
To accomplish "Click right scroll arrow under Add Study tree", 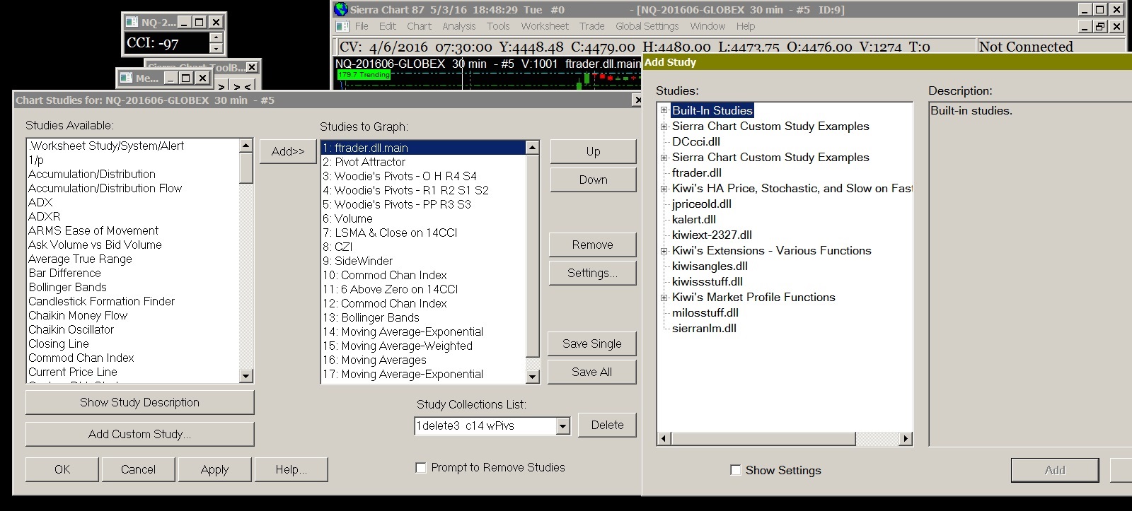I will 906,438.
